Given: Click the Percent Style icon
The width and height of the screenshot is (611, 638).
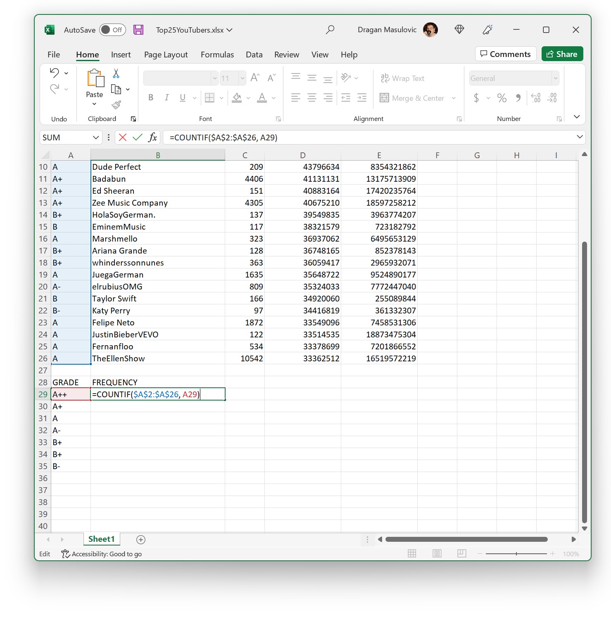Looking at the screenshot, I should pyautogui.click(x=502, y=98).
